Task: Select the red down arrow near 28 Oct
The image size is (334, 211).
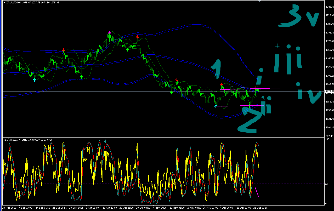Action: 137,37
